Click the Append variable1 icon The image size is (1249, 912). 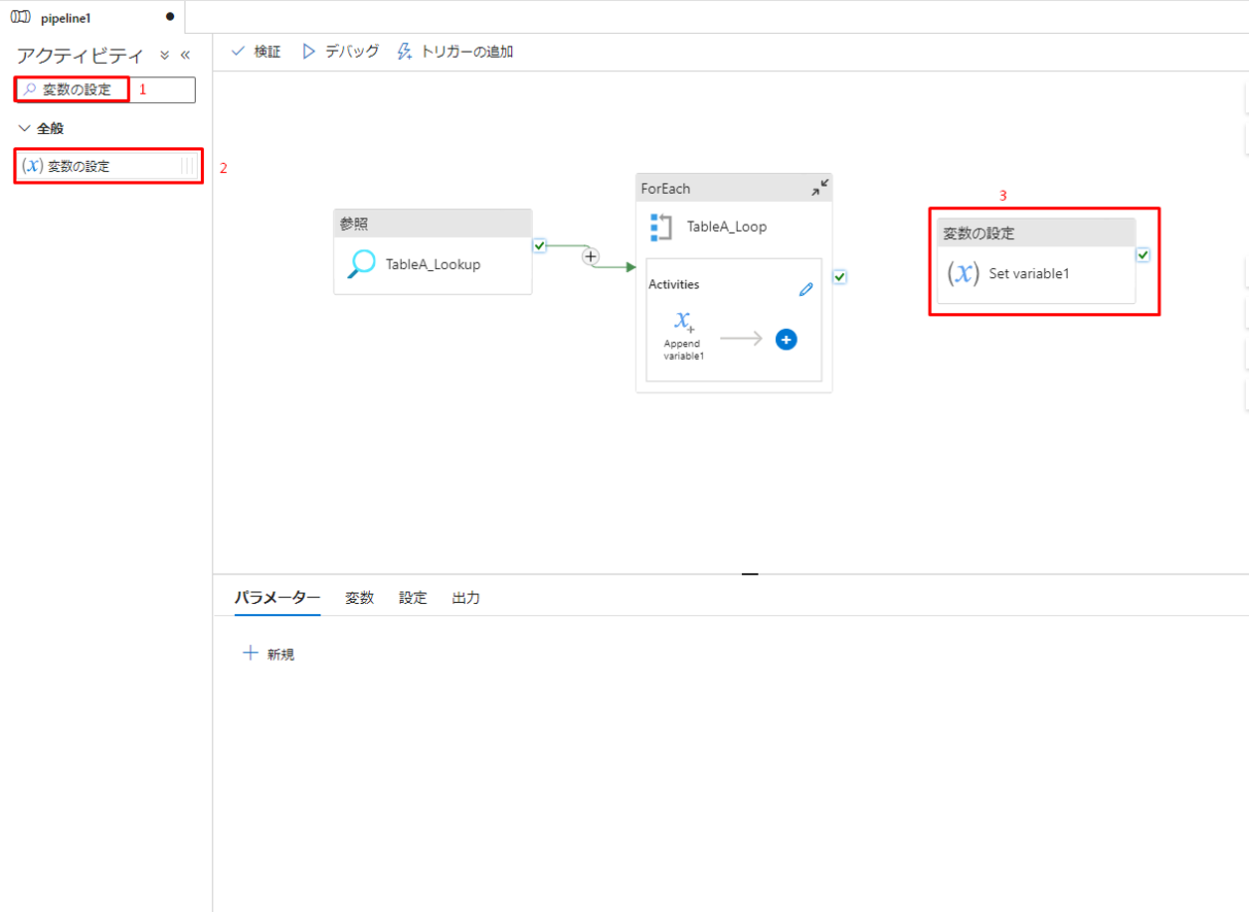pos(684,320)
